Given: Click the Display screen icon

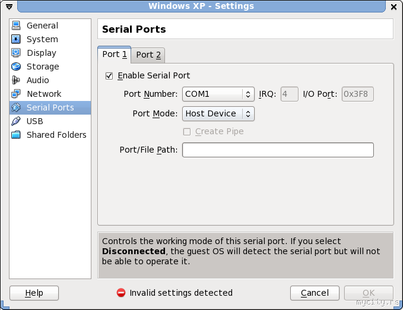Looking at the screenshot, I should click(x=16, y=53).
